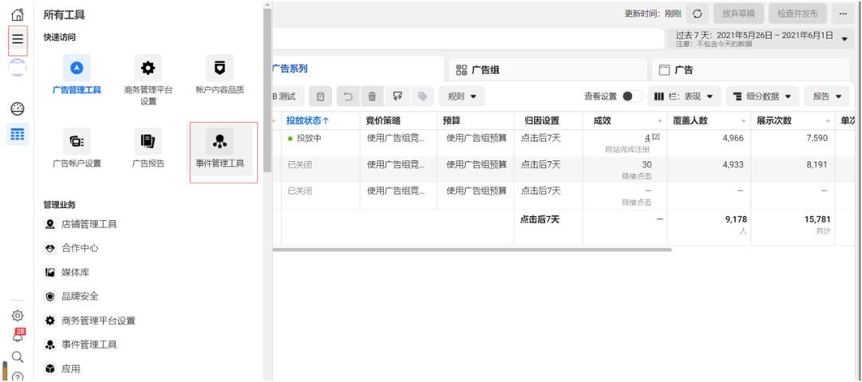Open the 事件管理工具 shortcut tile
The height and width of the screenshot is (382, 862).
(x=219, y=148)
